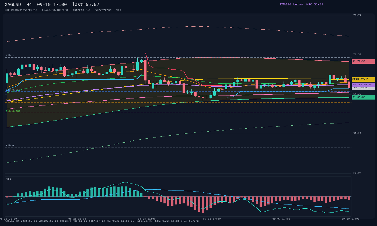377x226 pixels.
Task: Click the 57.21 price axis value
Action: pyautogui.click(x=357, y=133)
